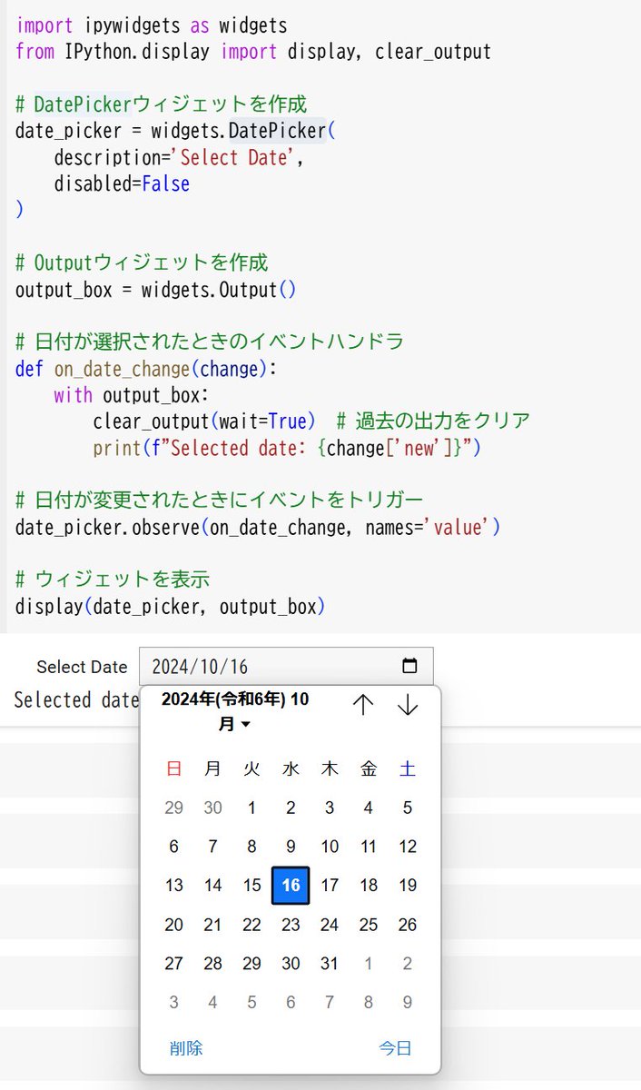The height and width of the screenshot is (1090, 641).
Task: Select greyed September 29 in the first row
Action: (x=173, y=808)
